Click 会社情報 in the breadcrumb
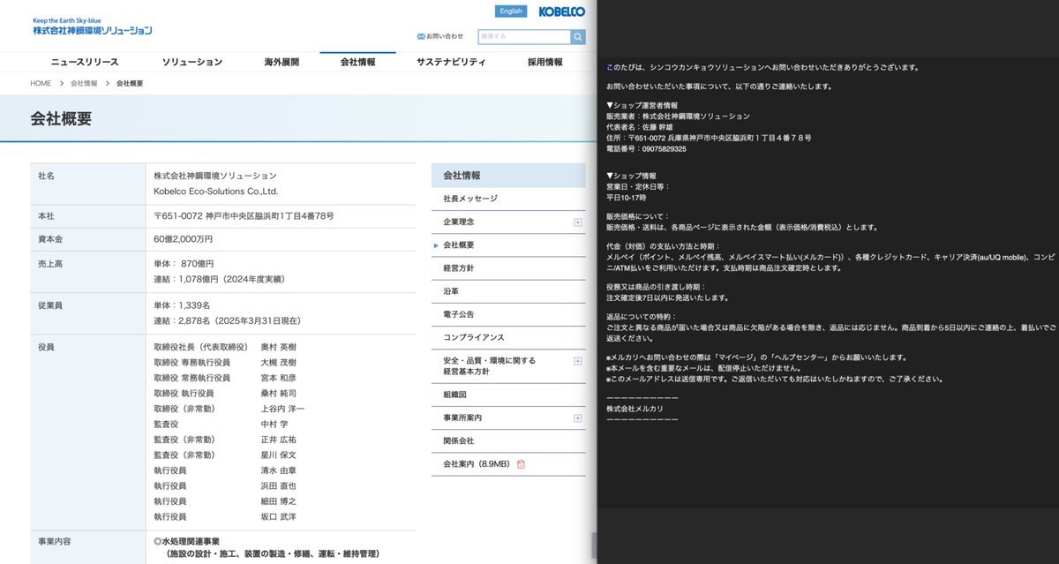Screen dimensions: 1059x564 coord(84,83)
